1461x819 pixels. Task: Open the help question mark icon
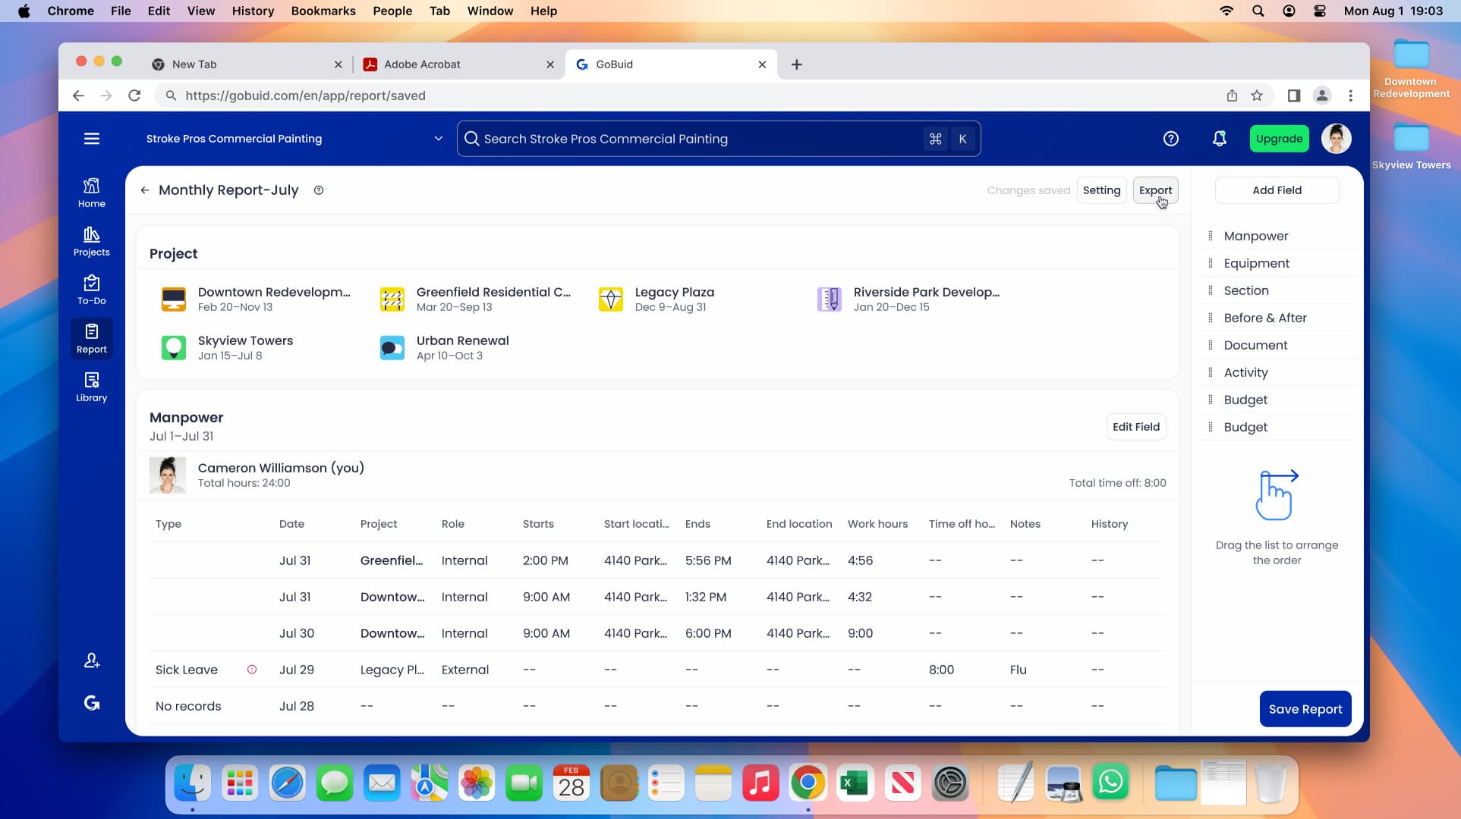point(1170,139)
